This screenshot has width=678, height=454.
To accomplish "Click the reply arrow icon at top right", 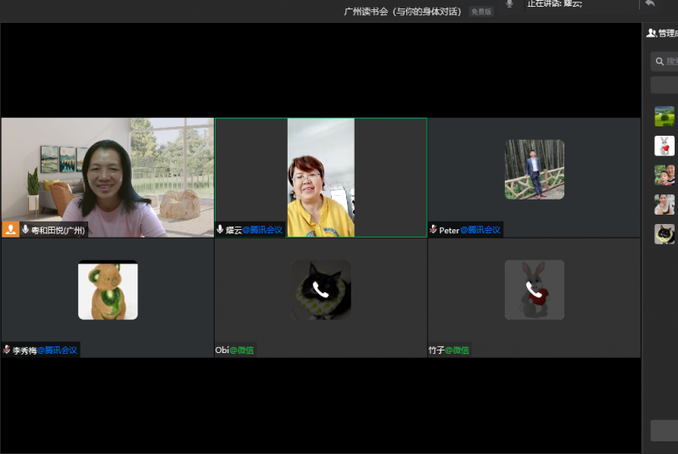I will (650, 4).
